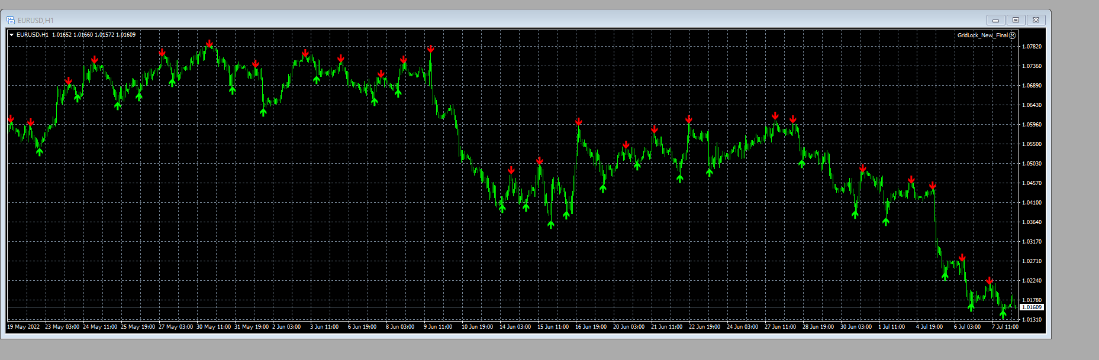Click the GridLock_New_Final expert smiley face icon
This screenshot has width=1099, height=360.
coord(1013,35)
